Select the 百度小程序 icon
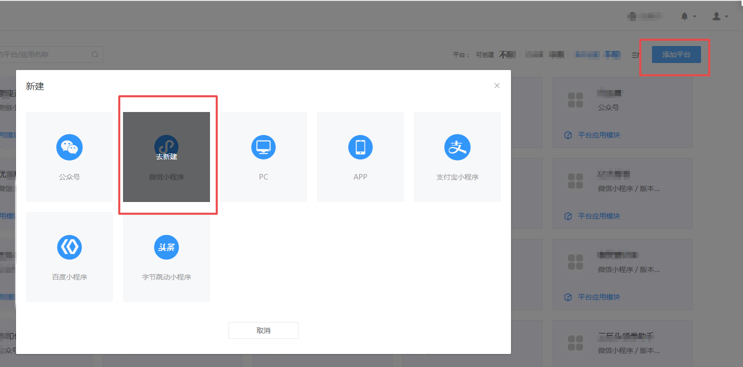 (x=69, y=247)
